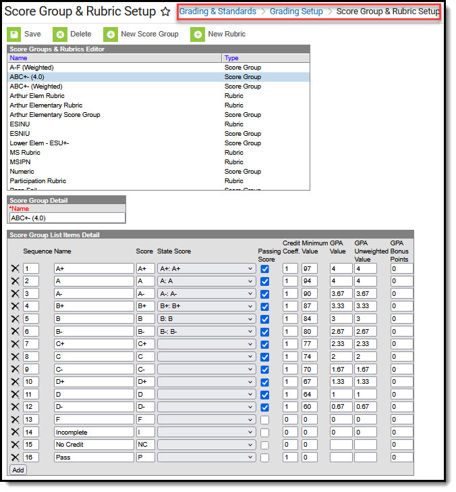Open State Score dropdown showing B: B
This screenshot has width=456, height=492.
click(206, 319)
